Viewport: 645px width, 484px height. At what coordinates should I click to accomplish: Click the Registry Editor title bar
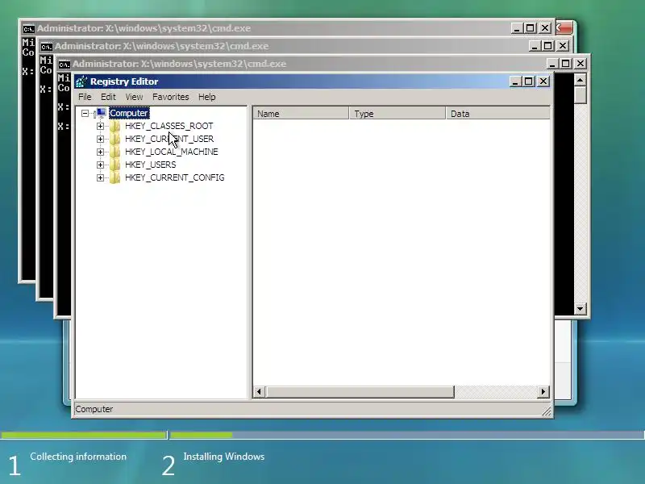(x=313, y=81)
